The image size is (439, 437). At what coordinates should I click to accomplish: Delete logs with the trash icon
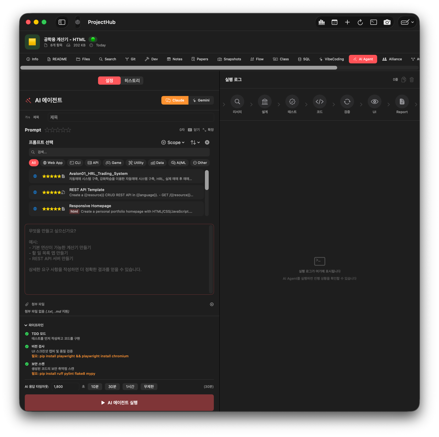pos(412,80)
